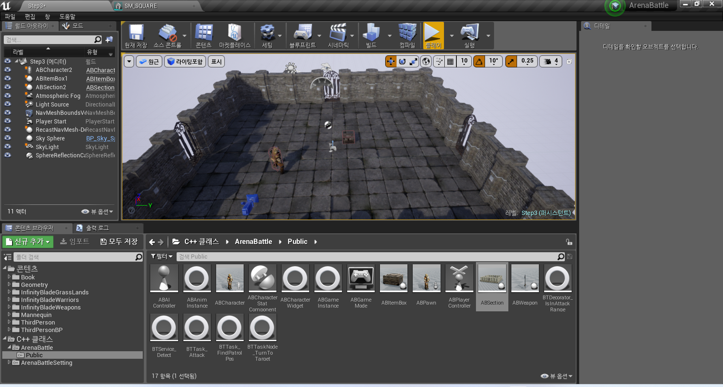
Task: Open 세팅 settings toolbar icon
Action: [x=267, y=35]
